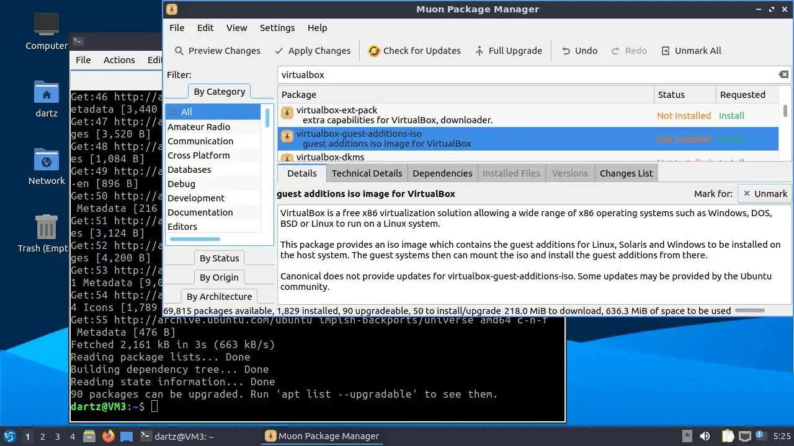794x446 pixels.
Task: Sort by the Package column header
Action: click(466, 95)
